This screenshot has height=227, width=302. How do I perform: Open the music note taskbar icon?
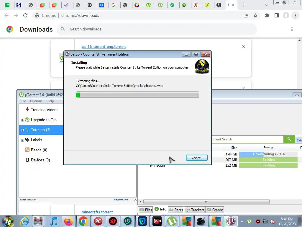tap(54, 221)
